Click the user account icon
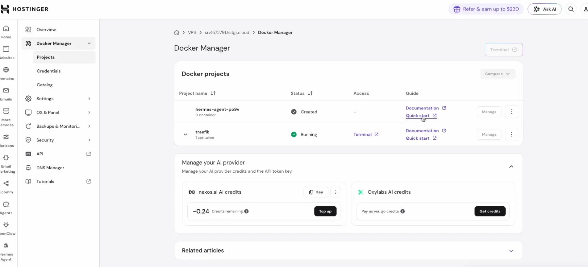This screenshot has height=267, width=588. coord(585,9)
